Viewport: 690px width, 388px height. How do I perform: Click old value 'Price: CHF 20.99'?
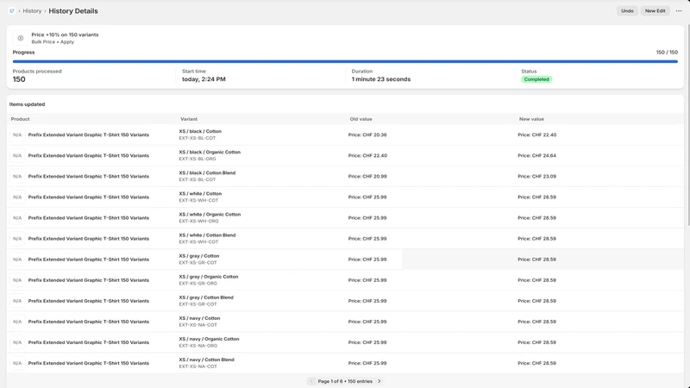point(367,177)
